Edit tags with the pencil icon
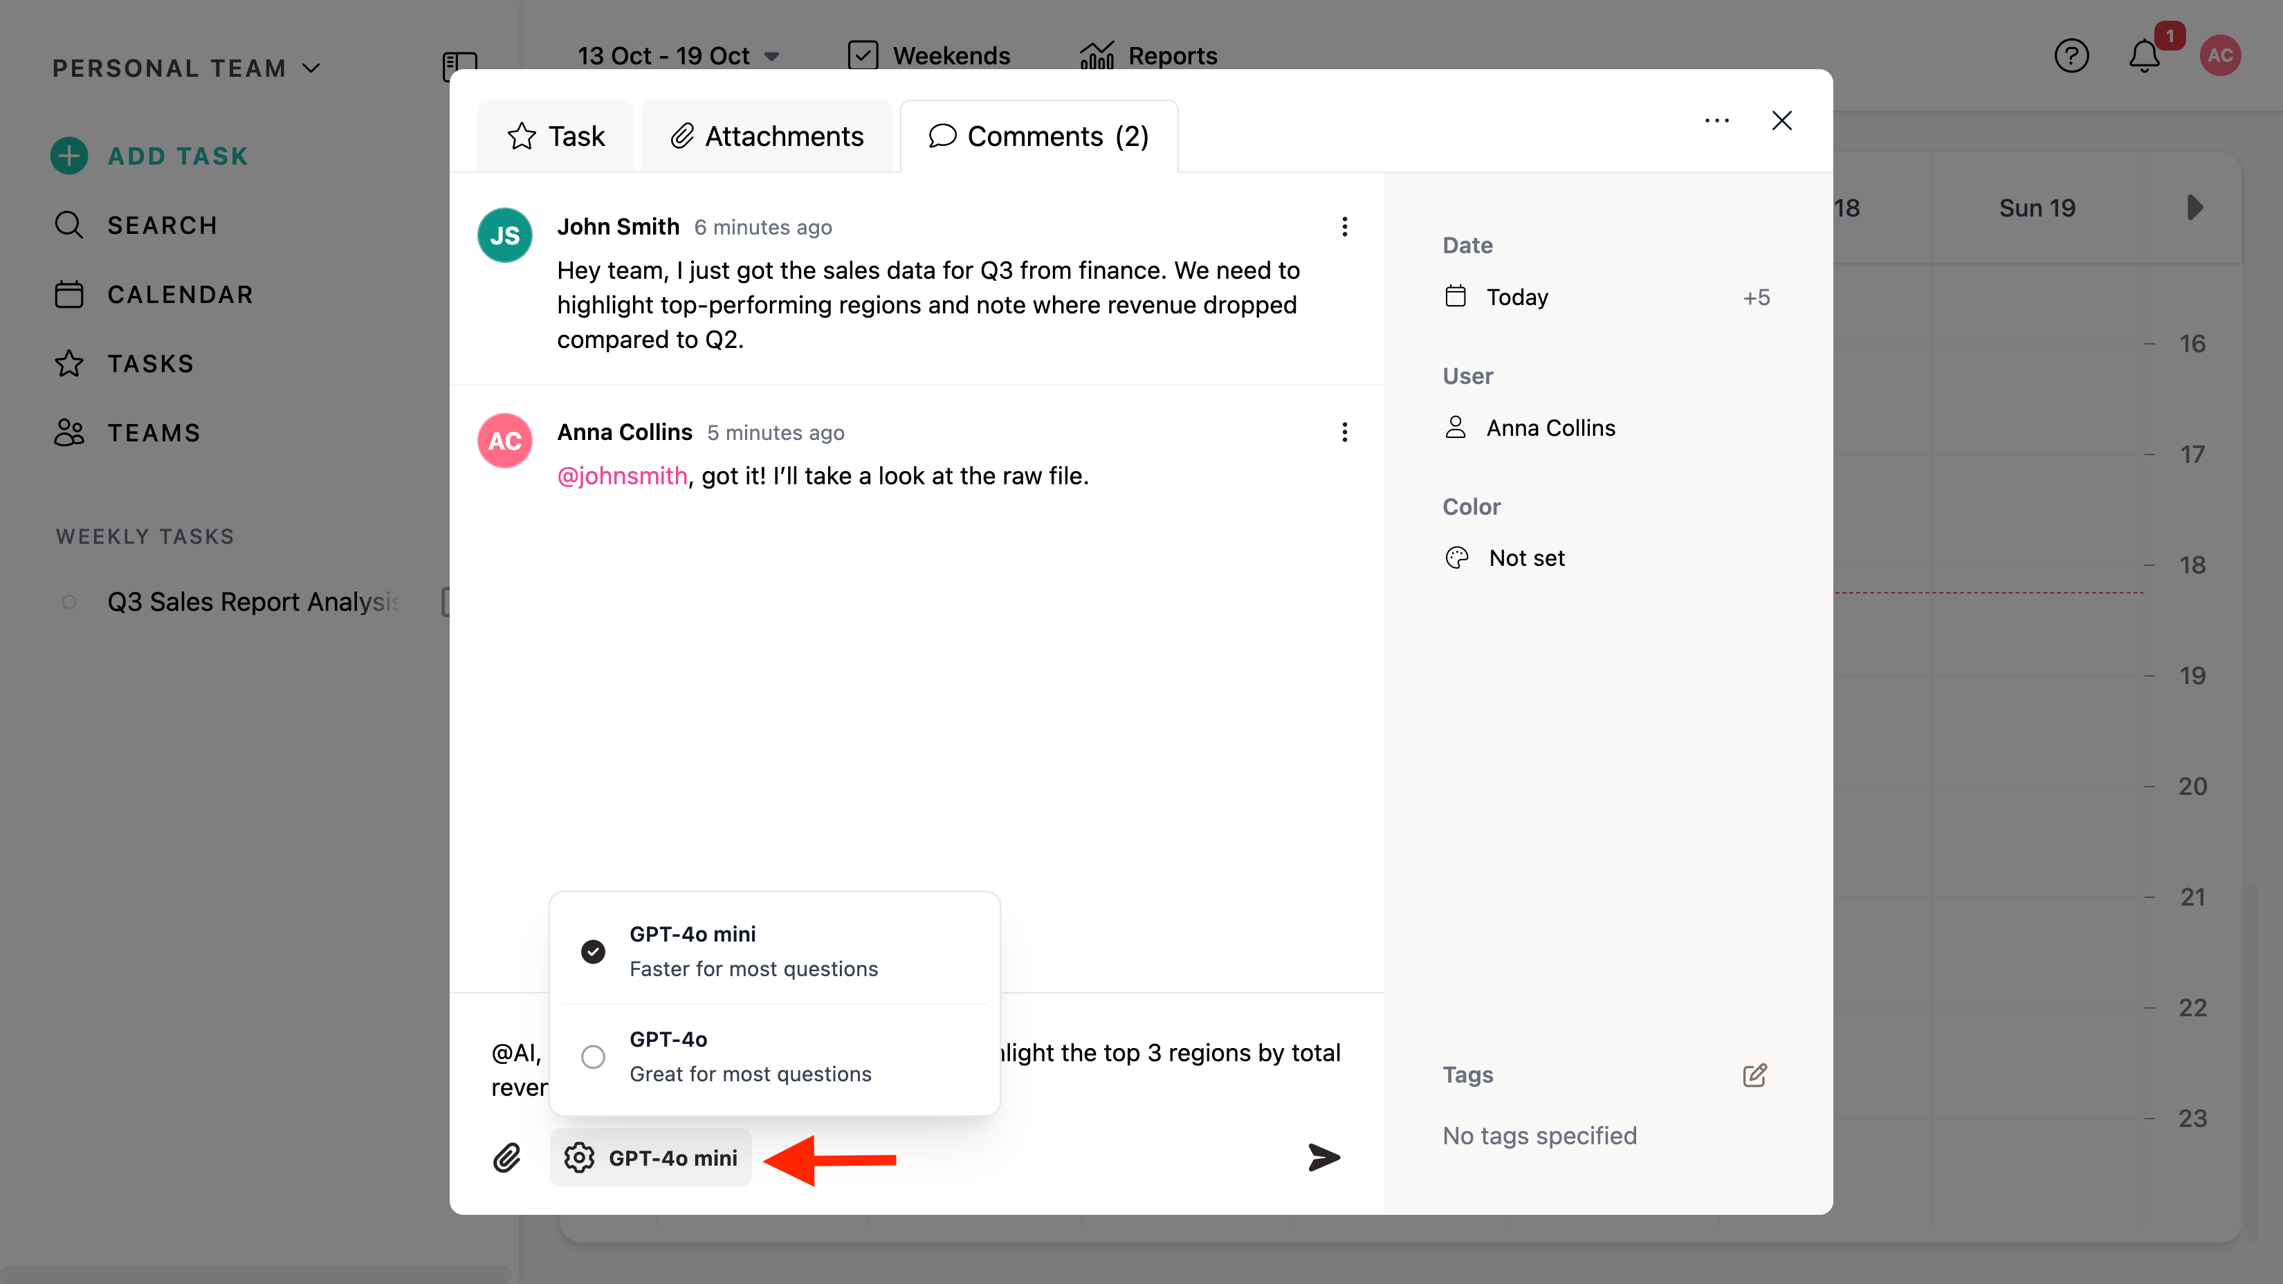The height and width of the screenshot is (1284, 2283). pos(1754,1075)
